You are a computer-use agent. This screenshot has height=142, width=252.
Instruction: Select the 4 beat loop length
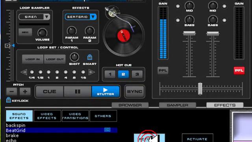(x=66, y=72)
